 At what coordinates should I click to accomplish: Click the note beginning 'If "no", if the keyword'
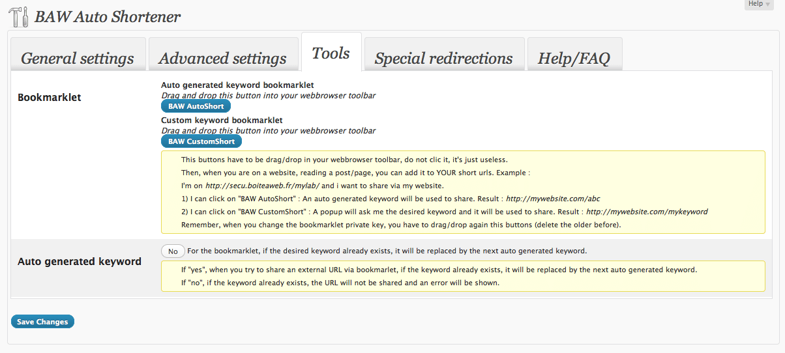340,283
